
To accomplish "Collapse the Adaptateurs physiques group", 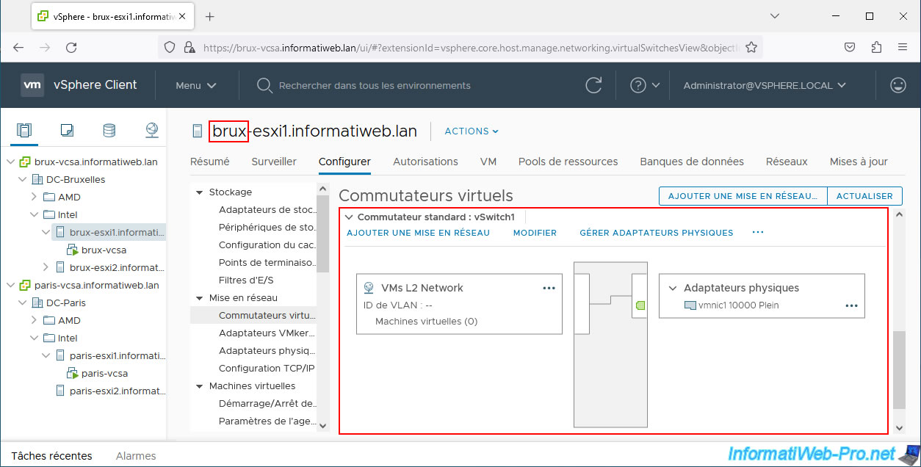I will [x=672, y=288].
